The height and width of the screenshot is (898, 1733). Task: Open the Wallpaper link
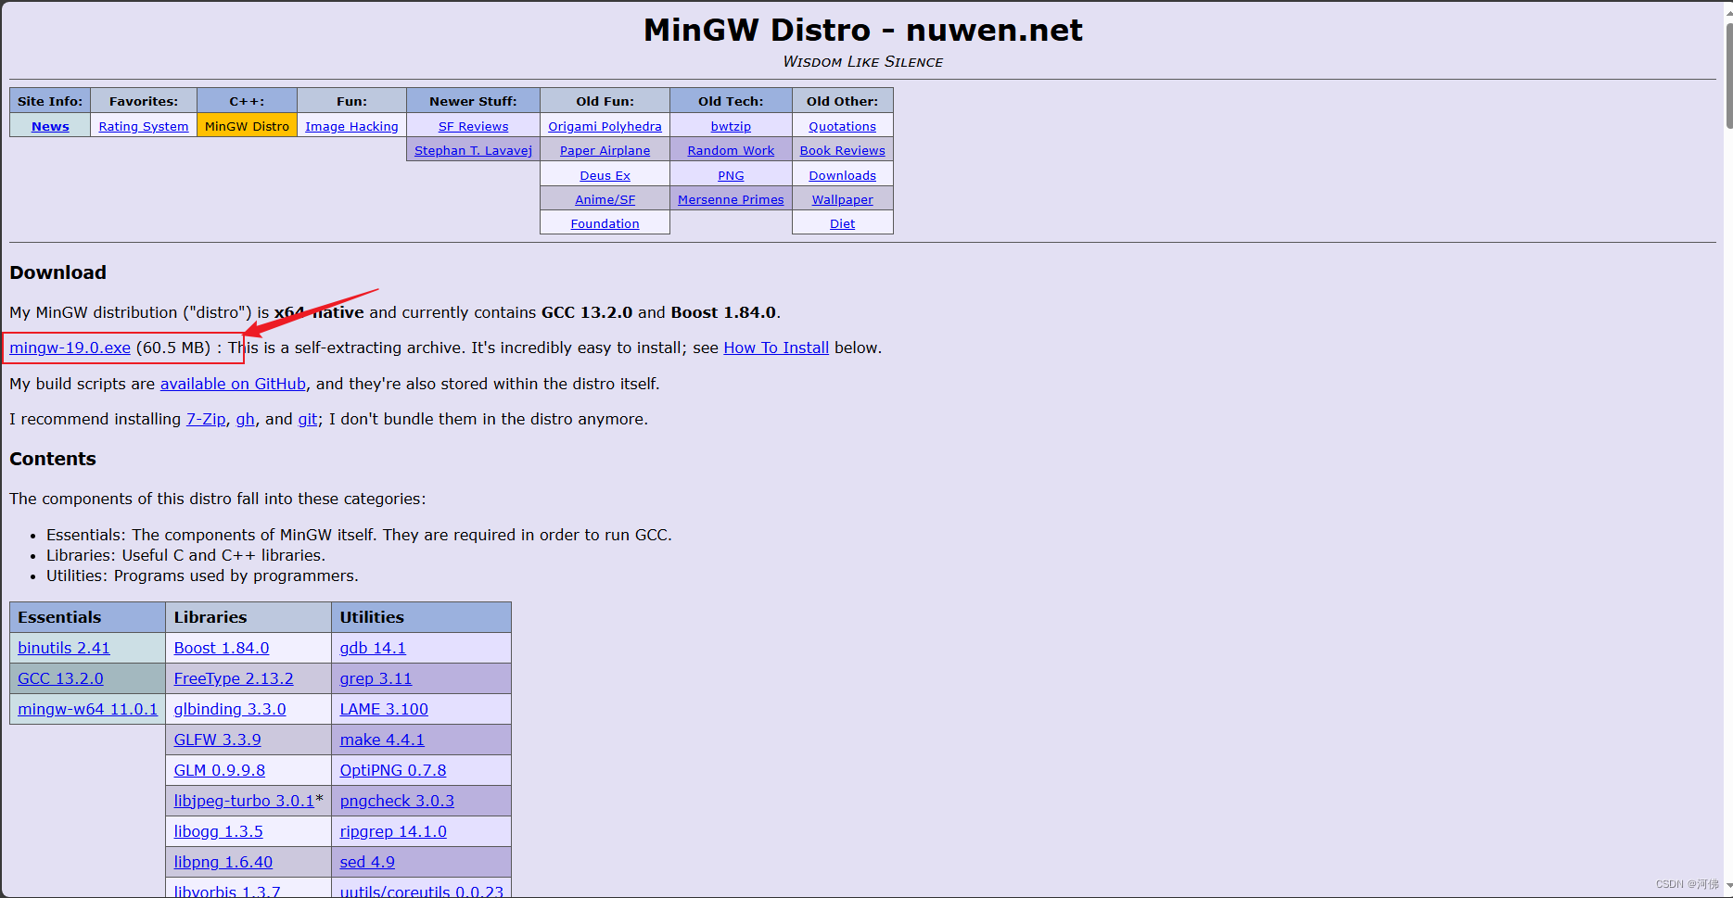[x=842, y=199]
